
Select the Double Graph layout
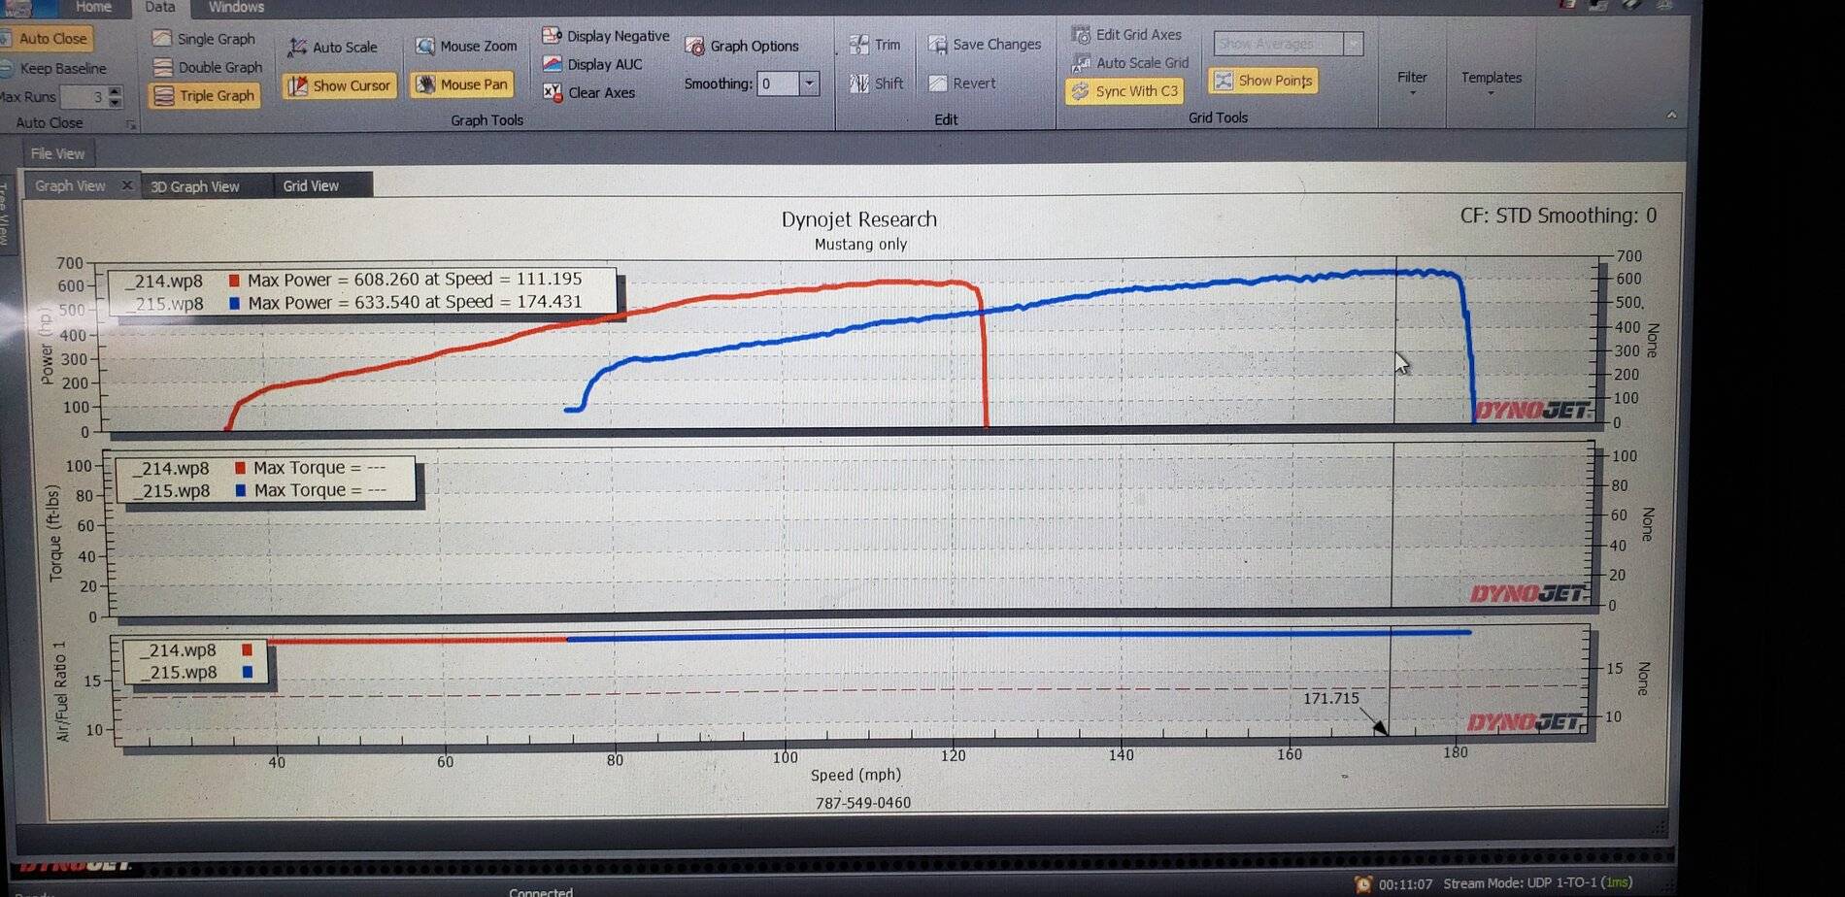point(208,67)
